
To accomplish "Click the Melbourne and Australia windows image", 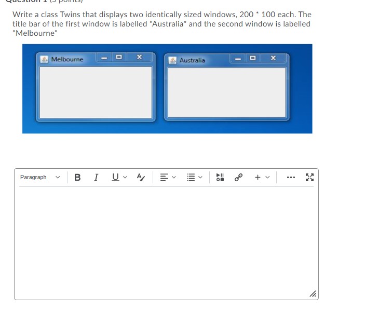I will (x=167, y=89).
